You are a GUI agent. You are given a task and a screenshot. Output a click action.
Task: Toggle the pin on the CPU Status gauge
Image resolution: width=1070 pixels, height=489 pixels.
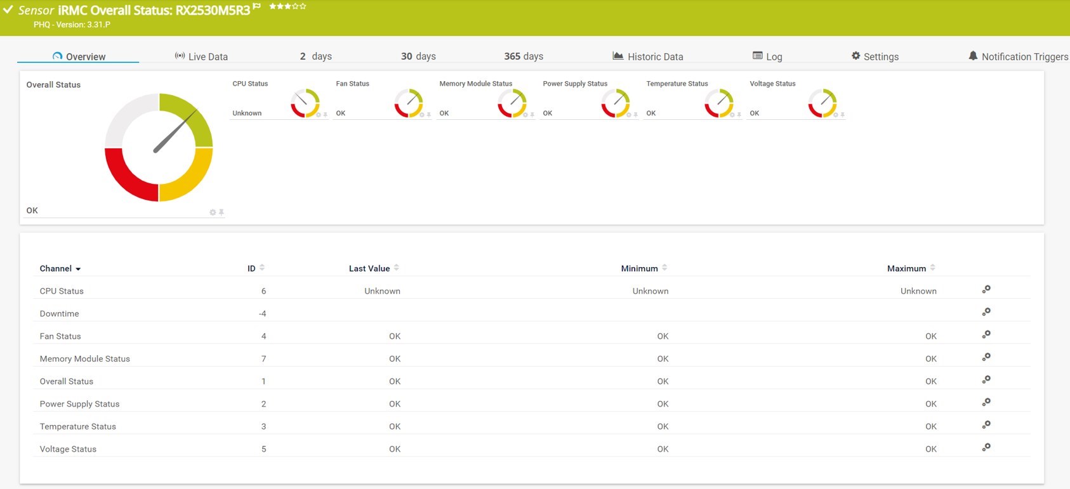pyautogui.click(x=326, y=115)
